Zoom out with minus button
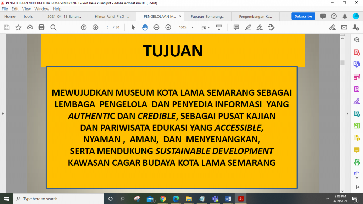The image size is (363, 204). pos(156,27)
